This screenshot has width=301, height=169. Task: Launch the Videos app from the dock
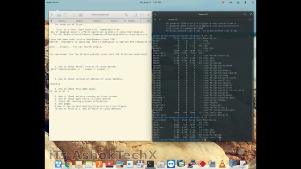tap(110, 164)
